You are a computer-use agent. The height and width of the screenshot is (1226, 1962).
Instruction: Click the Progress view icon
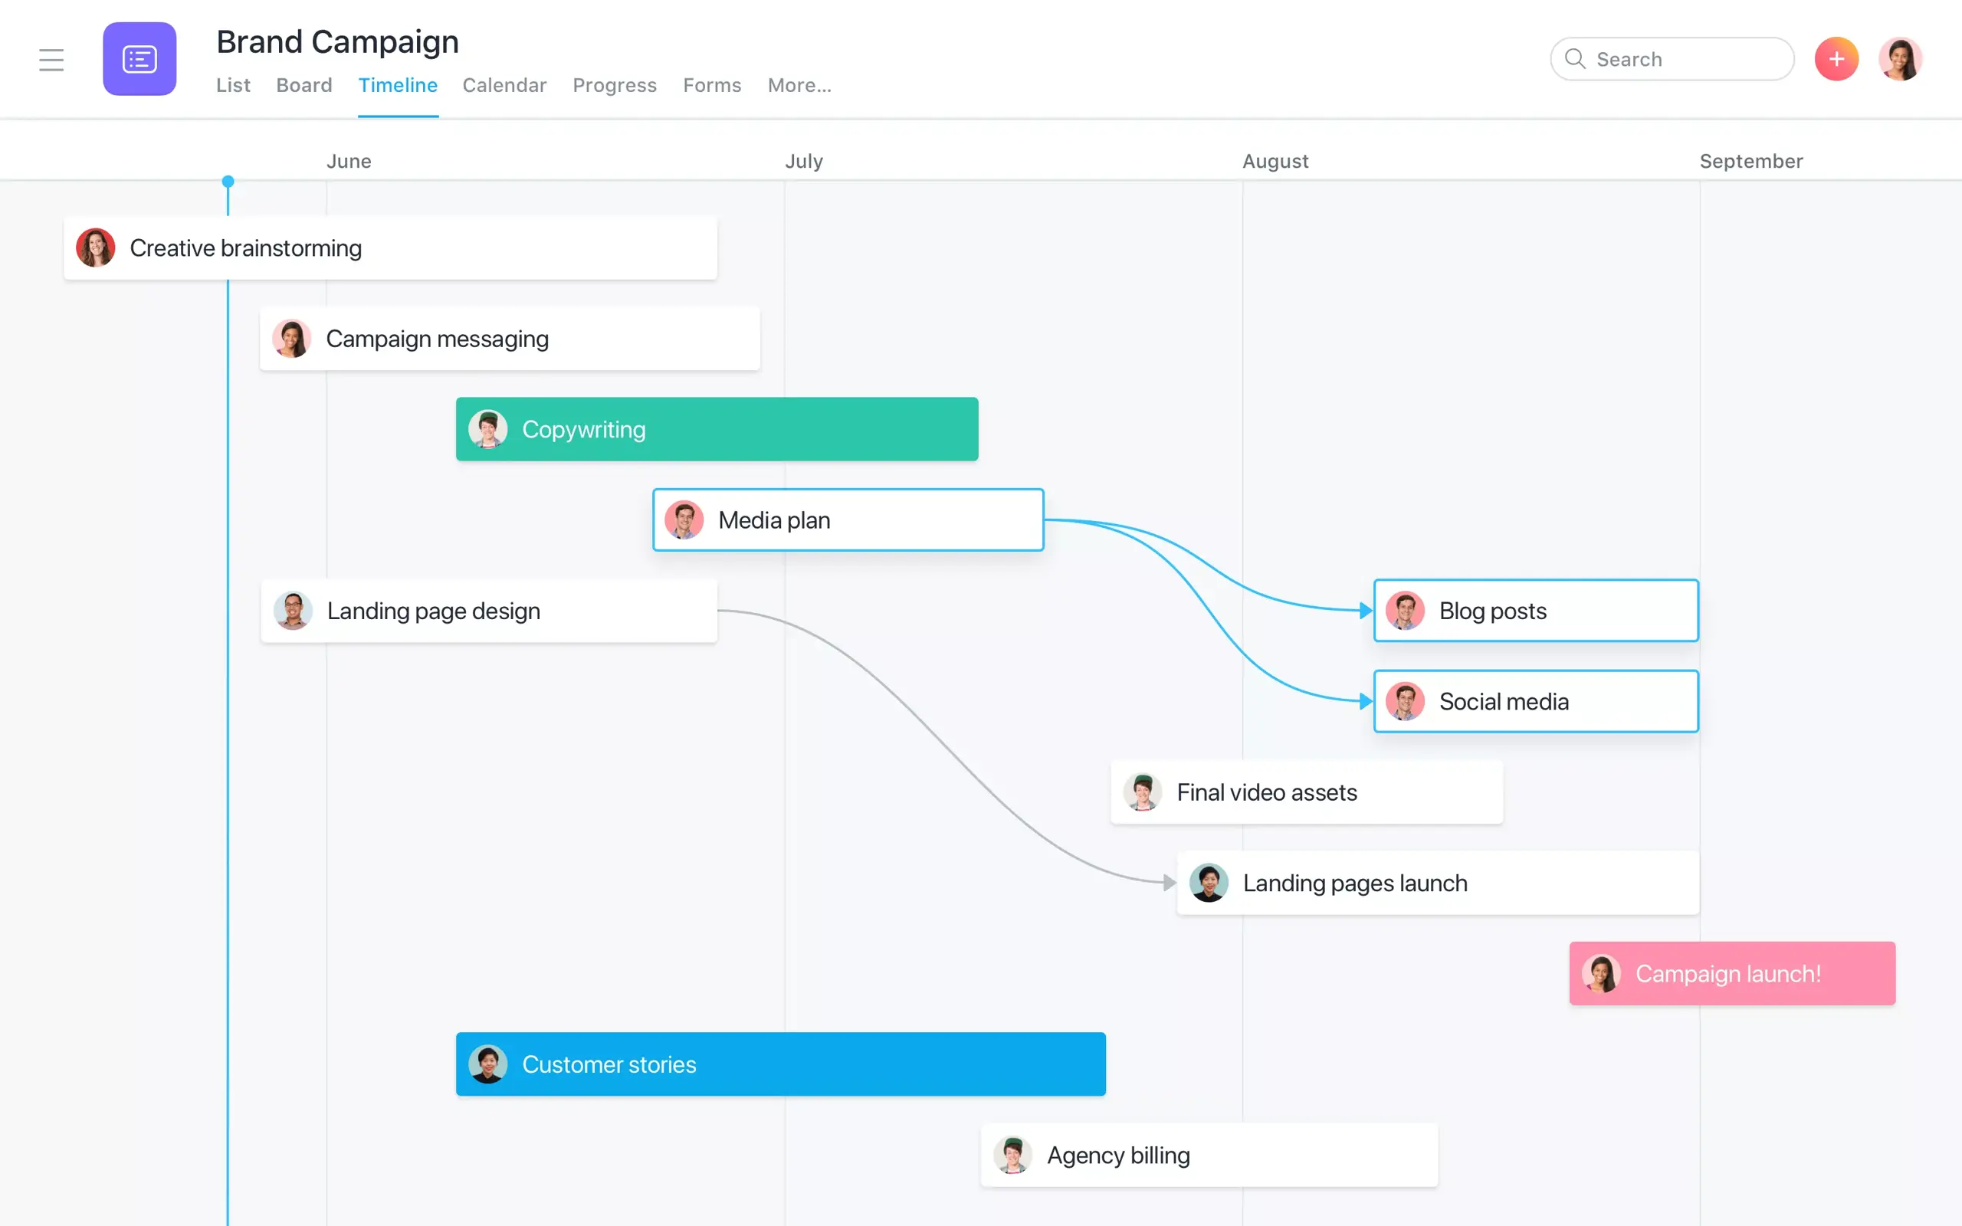(615, 84)
